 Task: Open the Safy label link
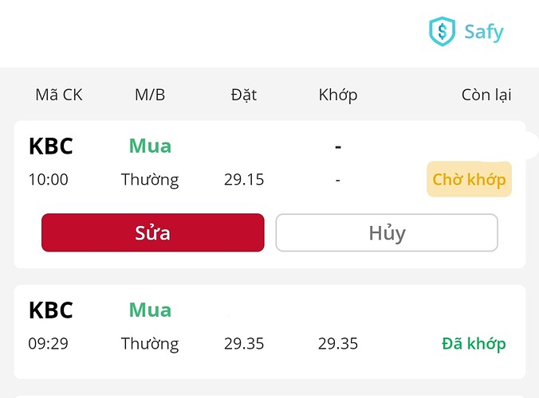pos(484,32)
